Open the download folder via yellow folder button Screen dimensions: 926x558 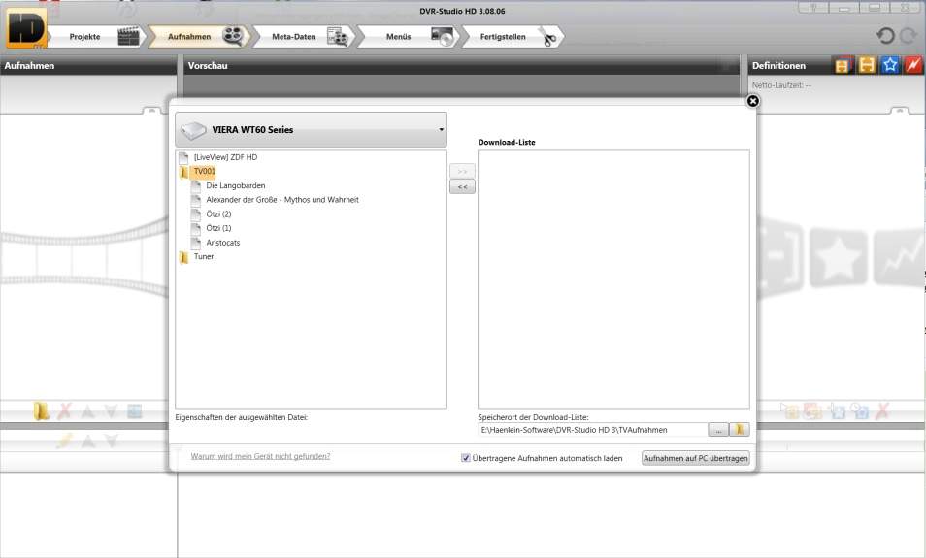pyautogui.click(x=740, y=430)
